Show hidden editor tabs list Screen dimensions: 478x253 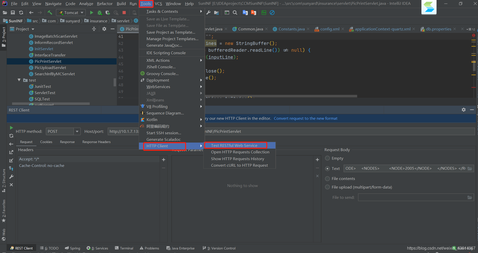point(471,29)
